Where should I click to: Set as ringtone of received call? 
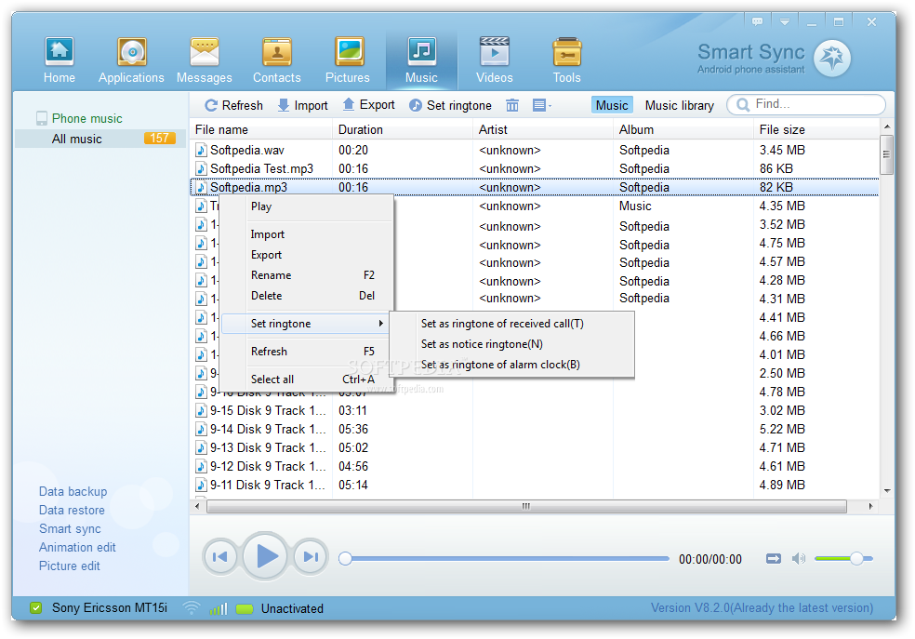(x=511, y=324)
